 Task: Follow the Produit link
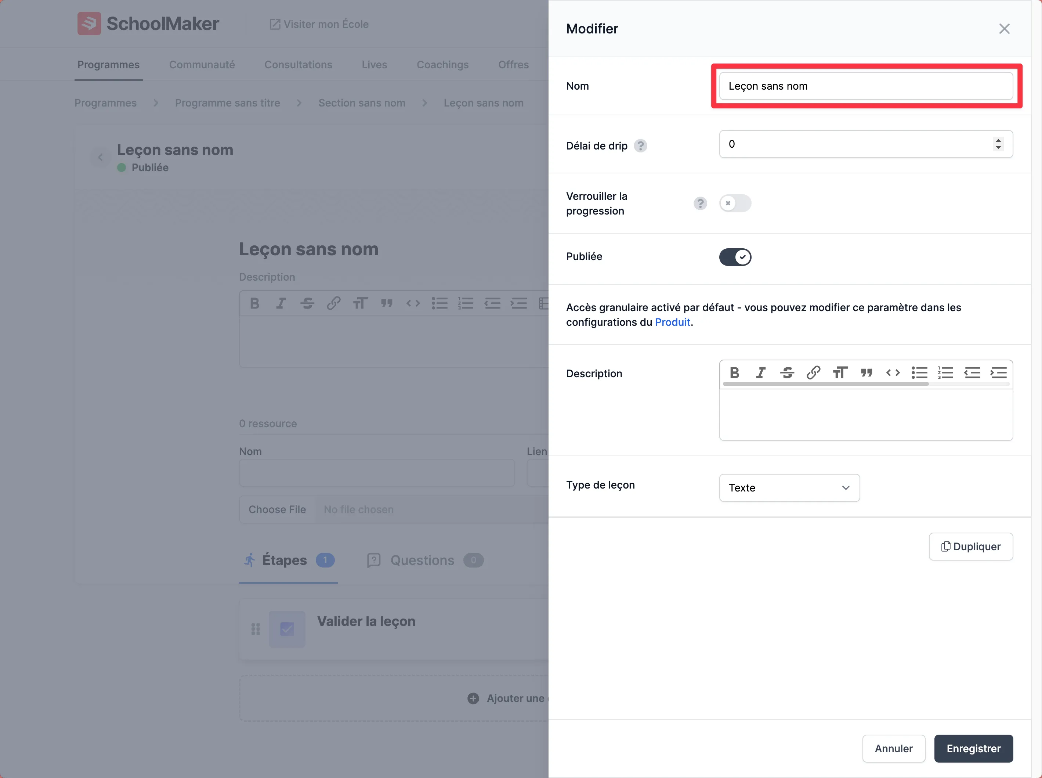click(672, 322)
